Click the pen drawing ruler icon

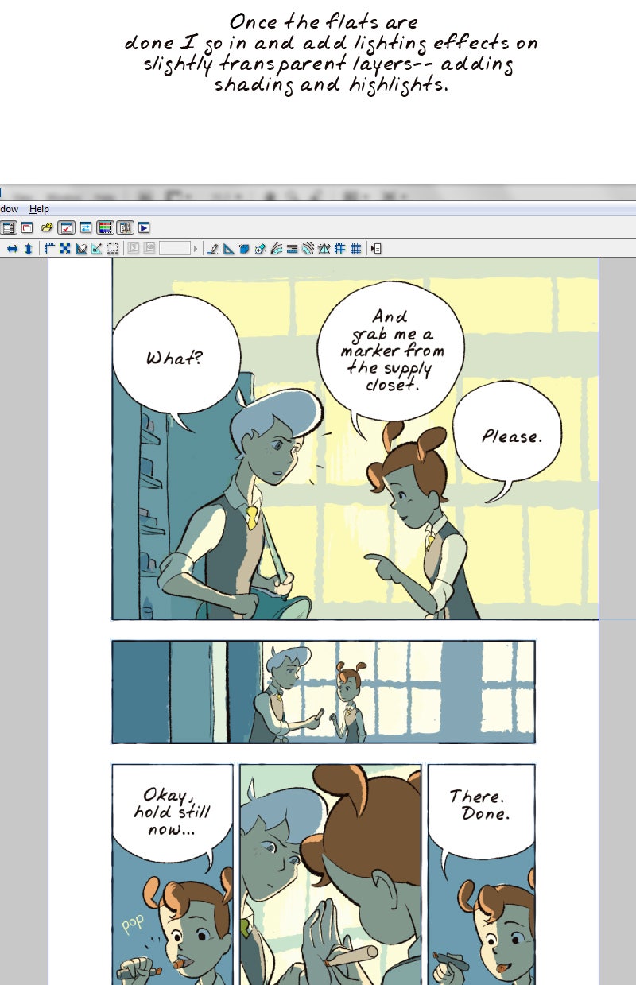click(x=212, y=249)
